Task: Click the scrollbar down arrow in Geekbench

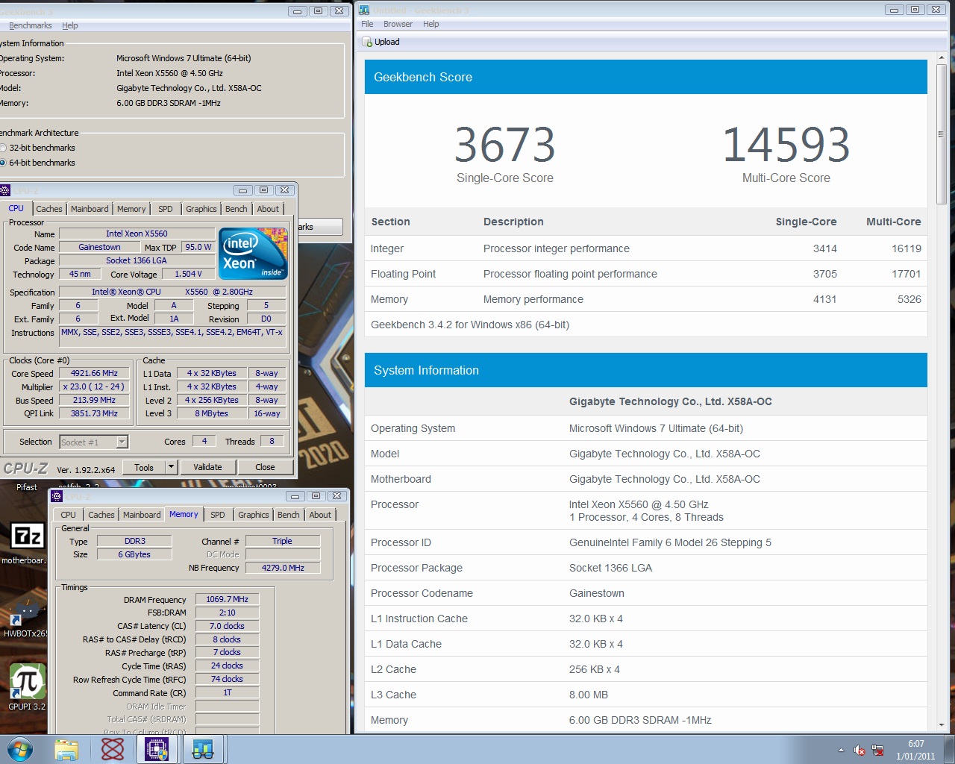Action: (x=942, y=725)
